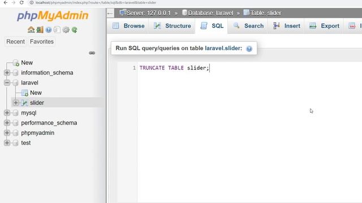Open the Insert tab
This screenshot has width=362, height=203.
pyautogui.click(x=286, y=26)
